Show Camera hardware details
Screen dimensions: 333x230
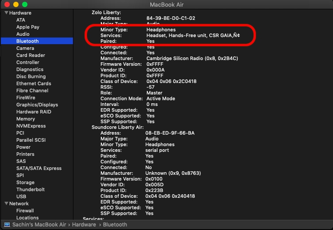coord(25,48)
